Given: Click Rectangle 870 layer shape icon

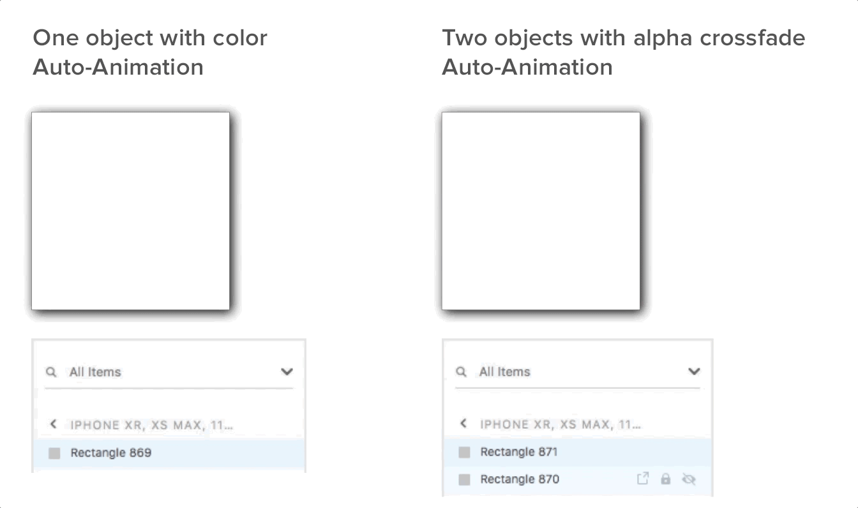Looking at the screenshot, I should (464, 479).
